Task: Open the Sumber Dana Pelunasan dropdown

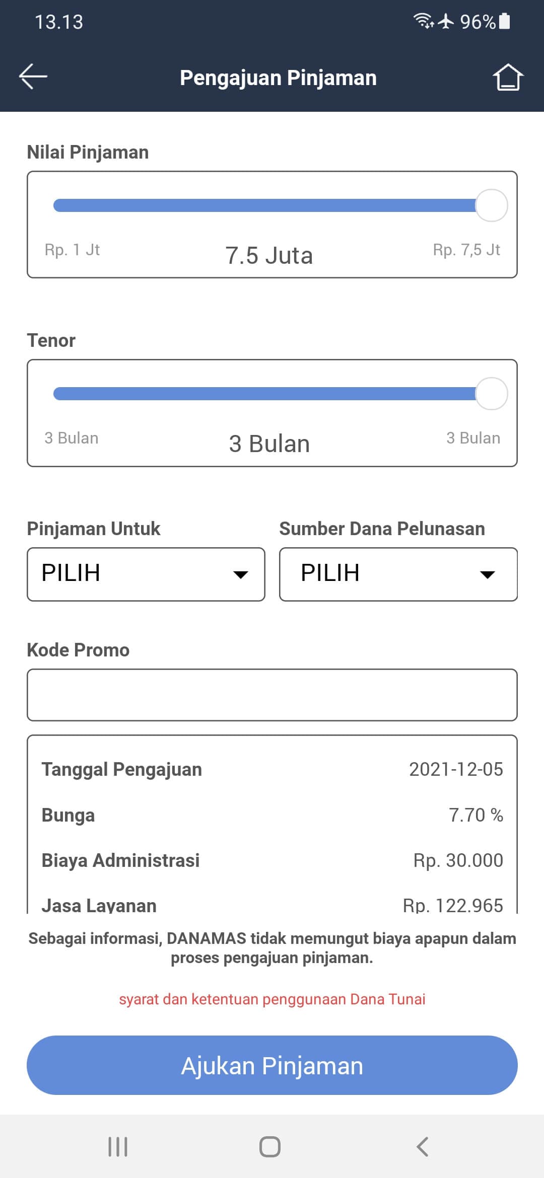Action: 398,574
